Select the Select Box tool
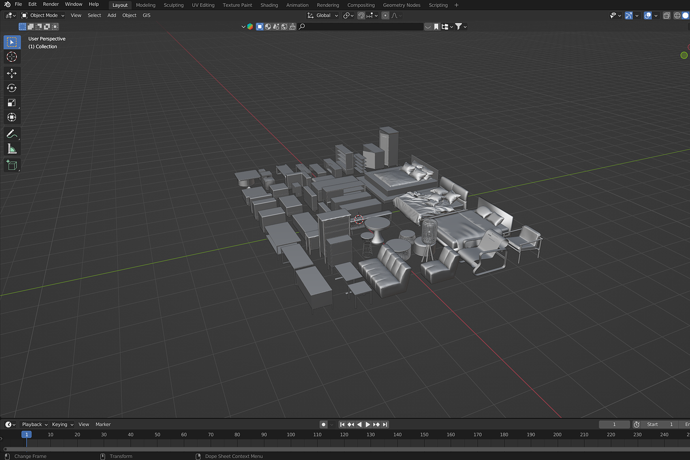Screen dimensions: 690x460 pos(12,42)
